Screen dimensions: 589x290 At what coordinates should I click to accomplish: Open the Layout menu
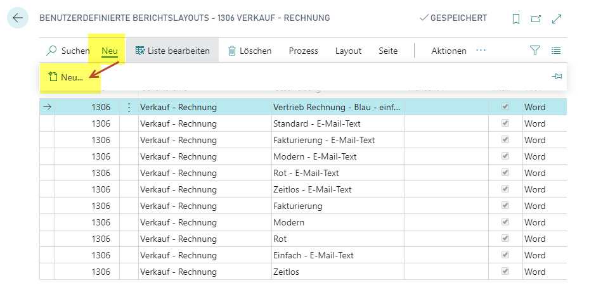pyautogui.click(x=348, y=51)
